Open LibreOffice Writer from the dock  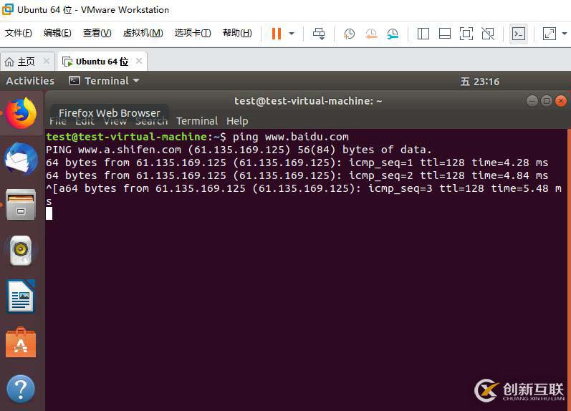pyautogui.click(x=21, y=296)
